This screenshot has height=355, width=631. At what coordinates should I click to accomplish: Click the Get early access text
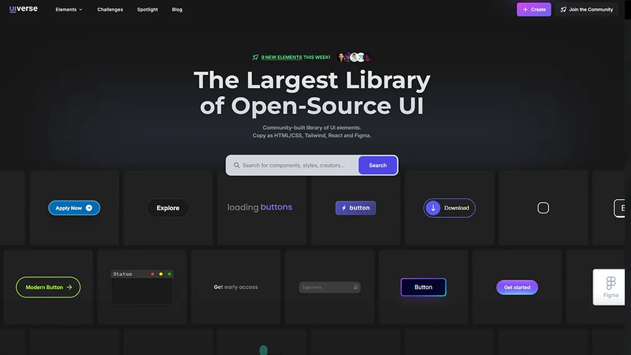coord(236,287)
